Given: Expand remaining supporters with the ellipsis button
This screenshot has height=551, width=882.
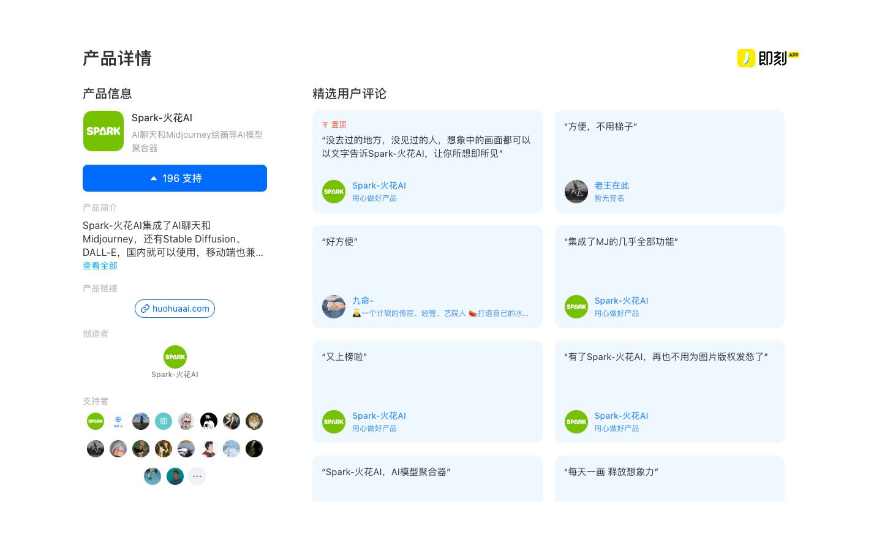Looking at the screenshot, I should point(197,476).
